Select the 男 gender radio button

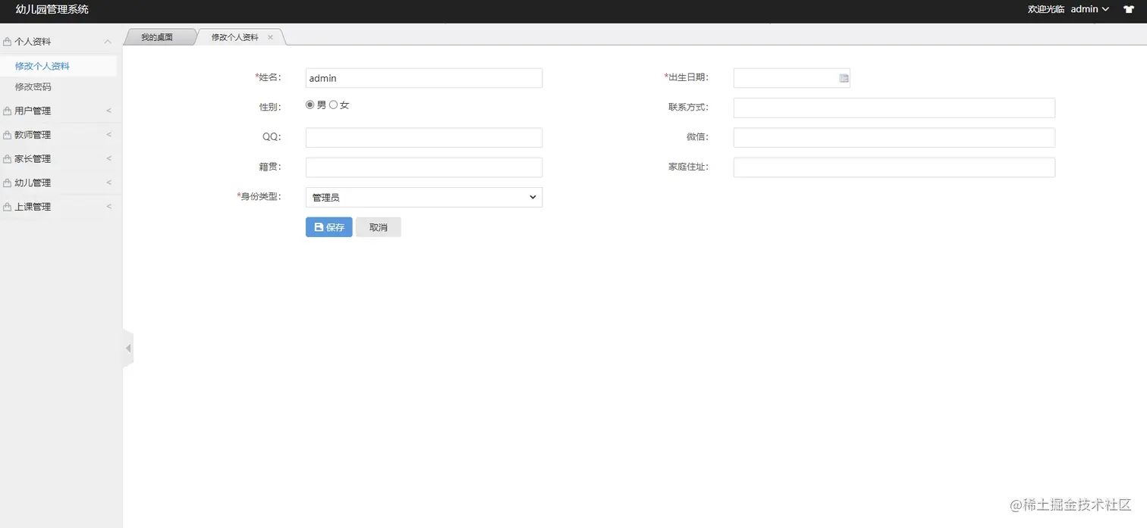tap(310, 105)
